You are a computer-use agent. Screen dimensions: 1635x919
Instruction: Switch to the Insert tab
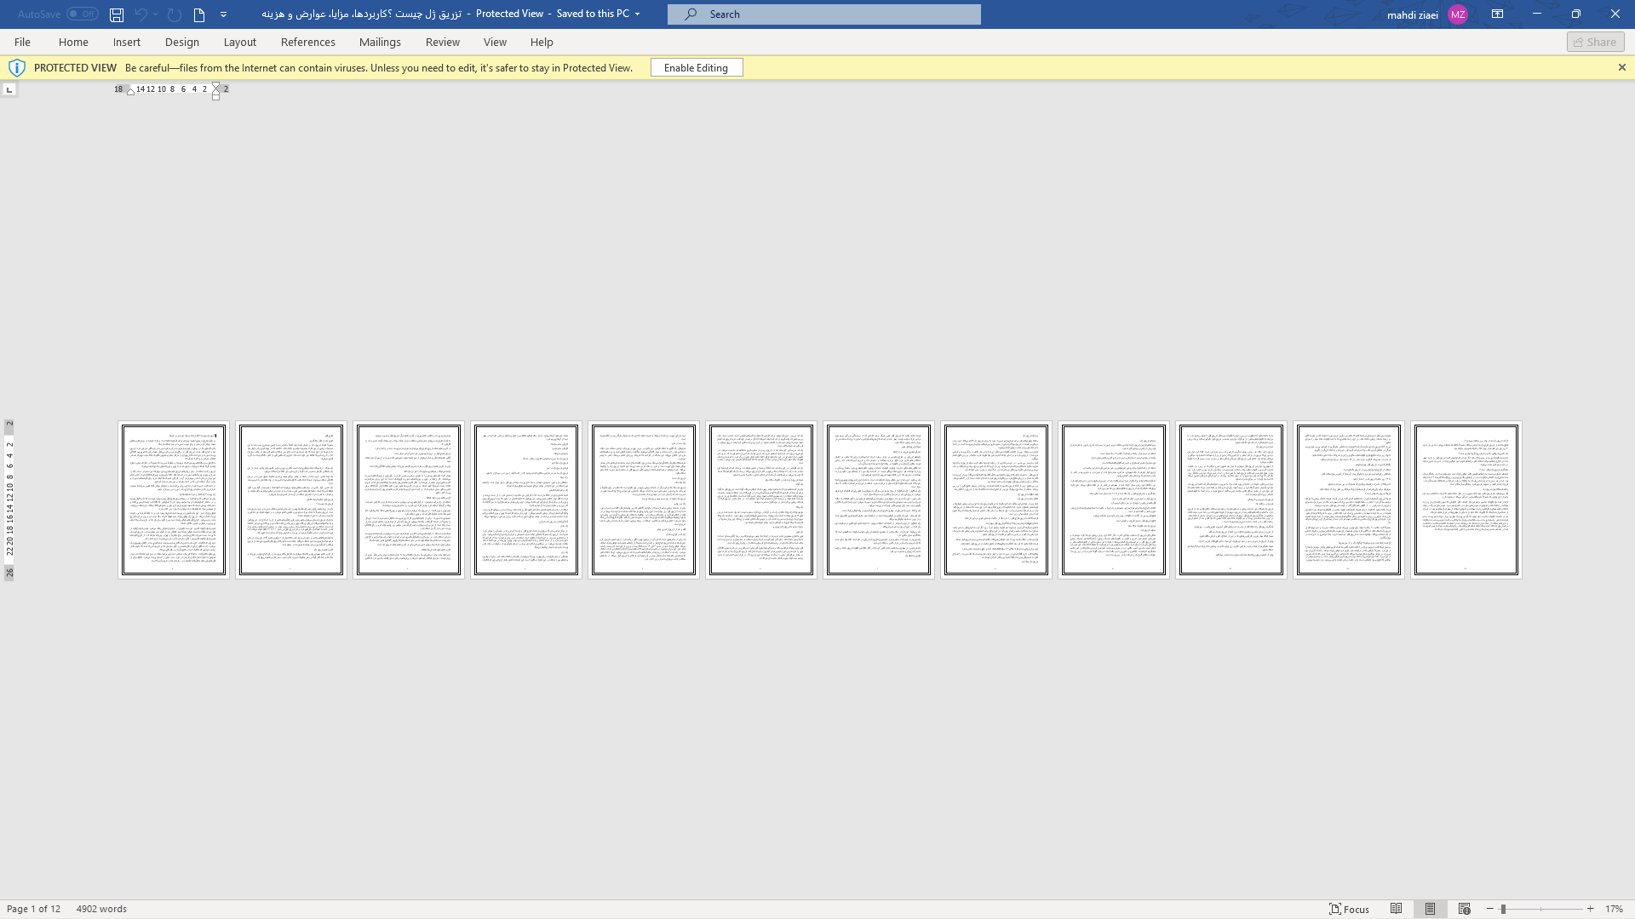pos(127,42)
